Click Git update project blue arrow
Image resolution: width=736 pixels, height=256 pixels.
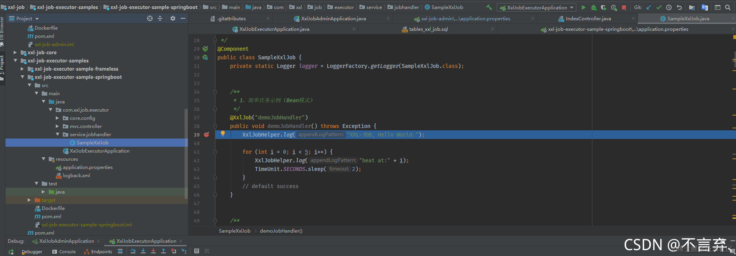(649, 7)
